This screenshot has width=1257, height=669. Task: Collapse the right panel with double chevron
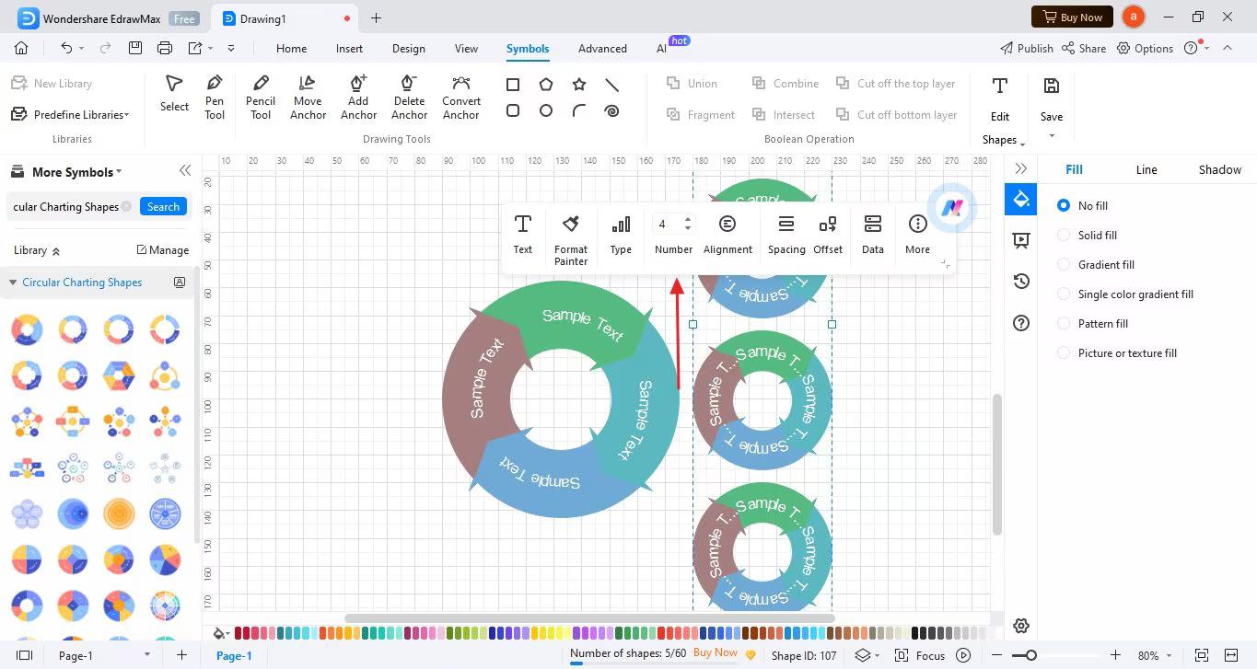pos(1020,168)
